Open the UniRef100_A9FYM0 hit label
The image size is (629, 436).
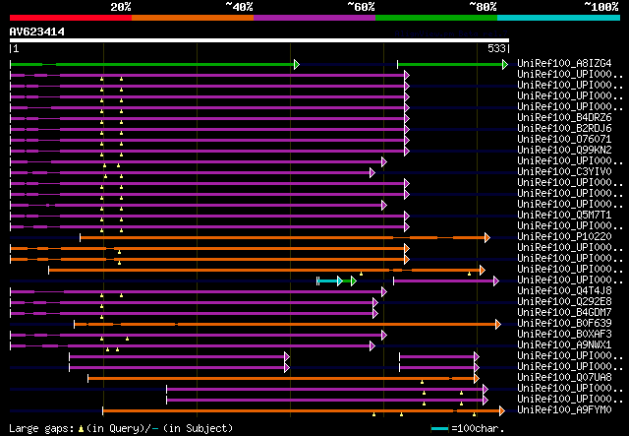click(x=564, y=409)
